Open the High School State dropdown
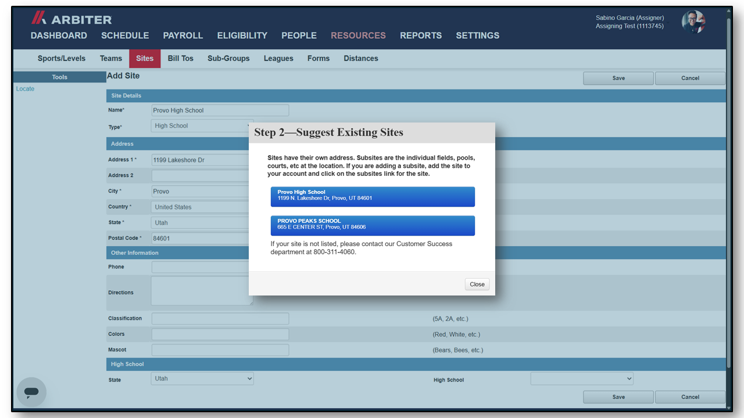Image resolution: width=744 pixels, height=418 pixels. click(202, 379)
